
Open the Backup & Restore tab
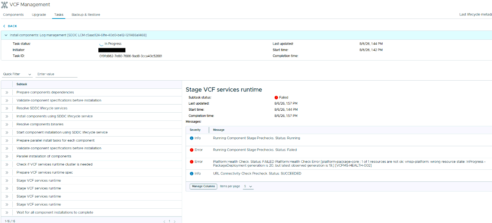tap(86, 15)
